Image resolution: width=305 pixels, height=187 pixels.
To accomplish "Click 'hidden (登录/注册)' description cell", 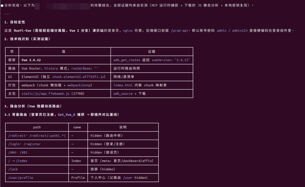I will click(123, 144).
